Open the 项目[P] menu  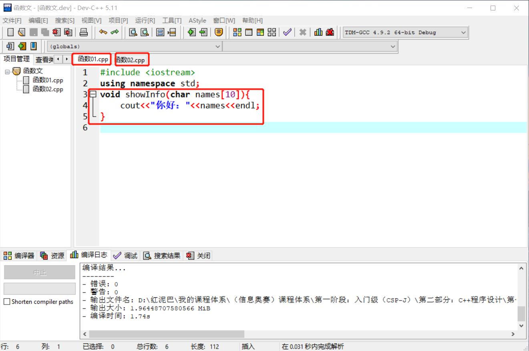(x=118, y=20)
